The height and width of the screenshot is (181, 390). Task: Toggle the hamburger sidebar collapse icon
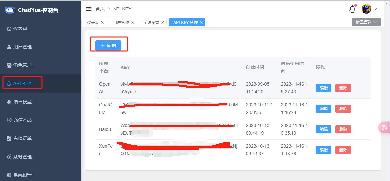pyautogui.click(x=89, y=9)
